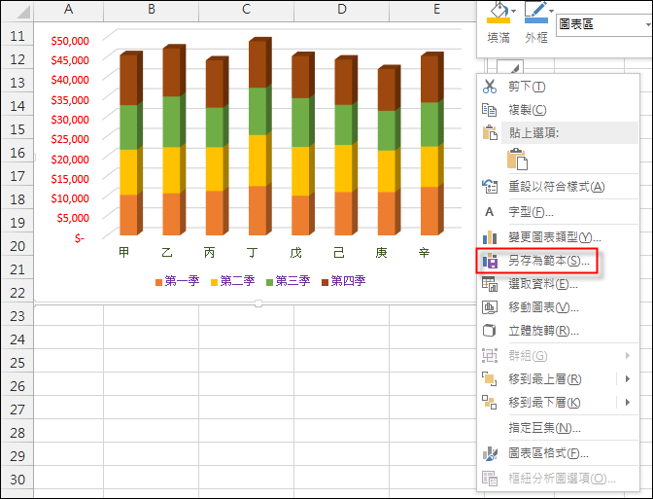This screenshot has width=653, height=499.
Task: Click the $50,000 axis label
Action: 70,41
